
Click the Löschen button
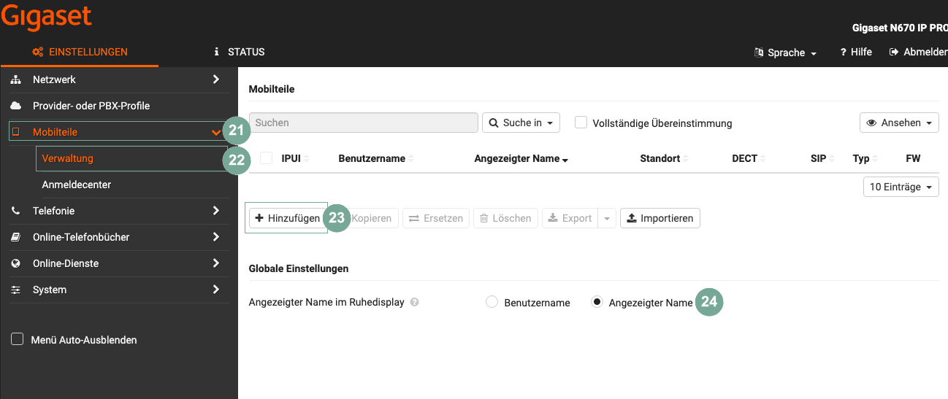pyautogui.click(x=506, y=218)
